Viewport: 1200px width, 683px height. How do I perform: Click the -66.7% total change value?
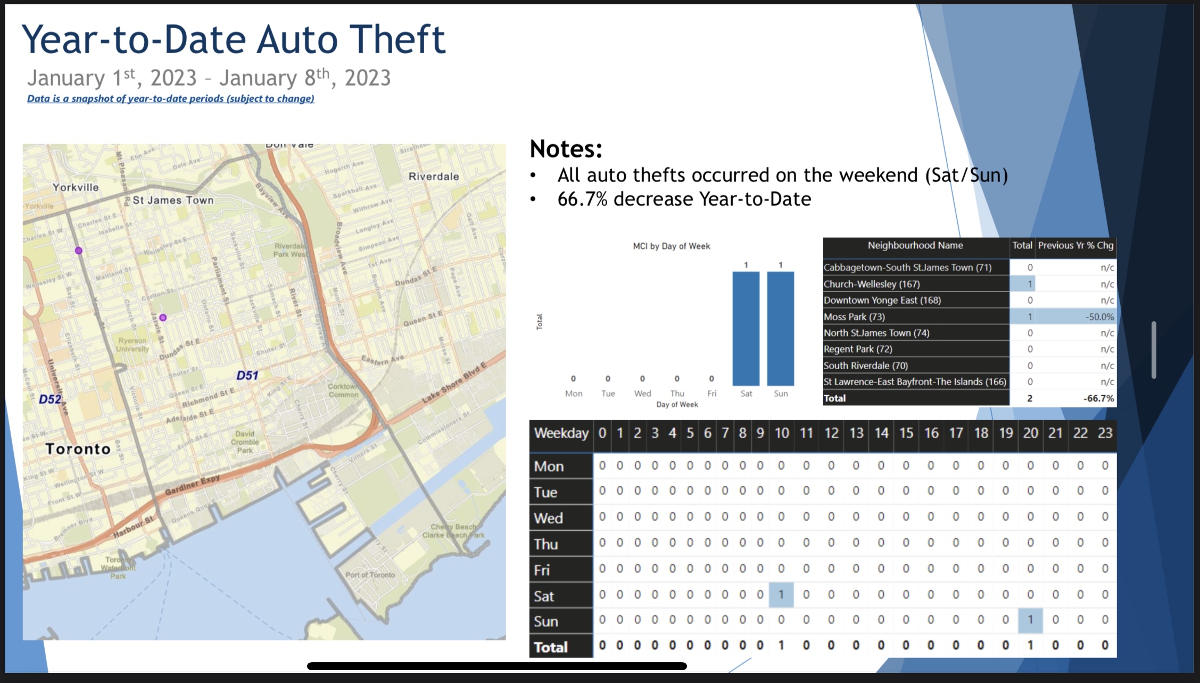pyautogui.click(x=1098, y=398)
